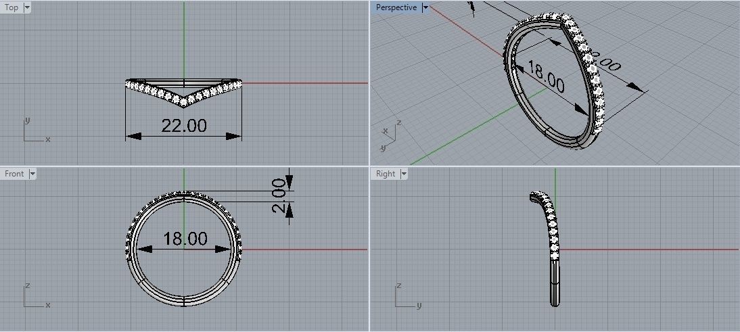Viewport: 740px width, 332px height.
Task: Open the Front viewport dropdown arrow
Action: tap(32, 174)
